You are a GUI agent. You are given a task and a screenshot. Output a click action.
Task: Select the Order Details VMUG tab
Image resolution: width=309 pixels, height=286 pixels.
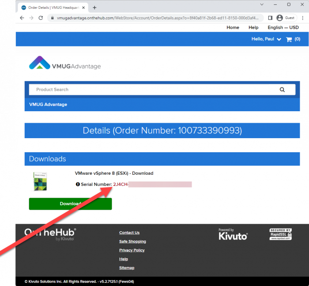(x=53, y=8)
